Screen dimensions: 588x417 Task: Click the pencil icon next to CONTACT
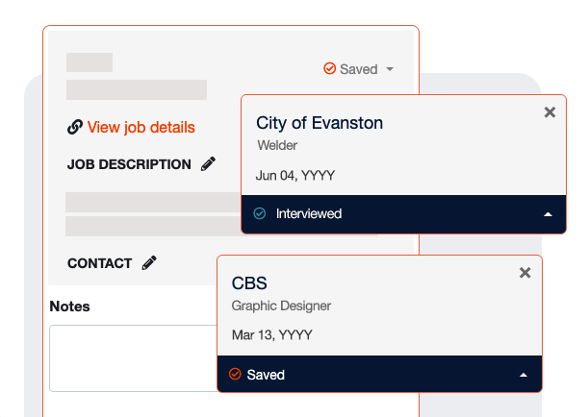[x=149, y=263]
